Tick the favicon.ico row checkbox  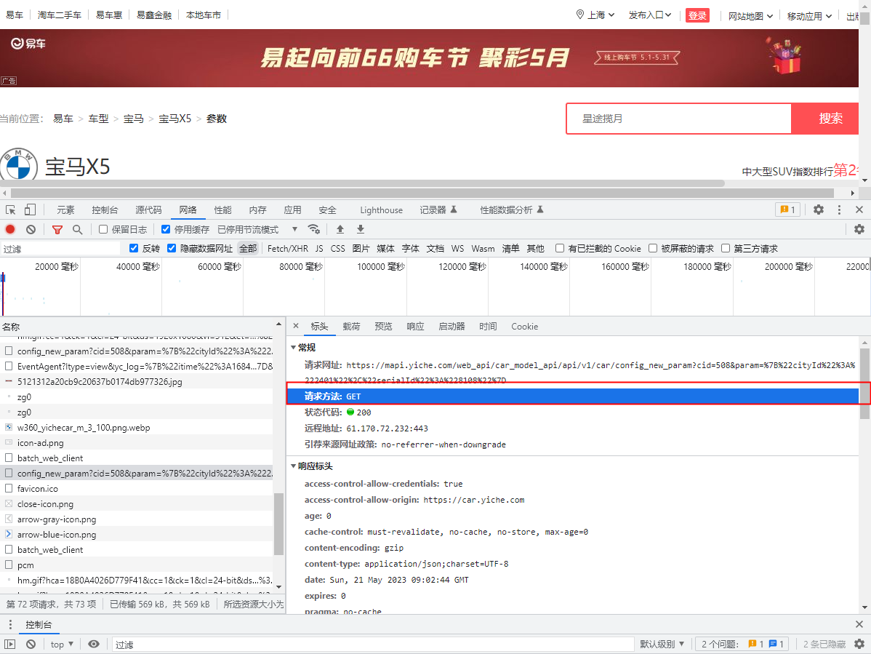9,488
